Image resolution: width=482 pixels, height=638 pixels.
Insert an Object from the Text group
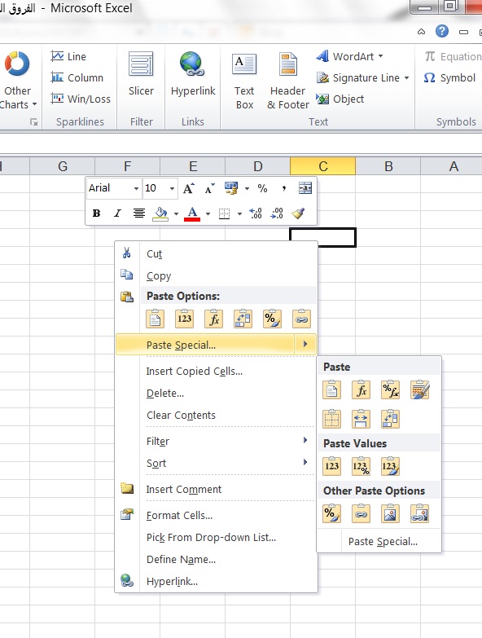[340, 99]
